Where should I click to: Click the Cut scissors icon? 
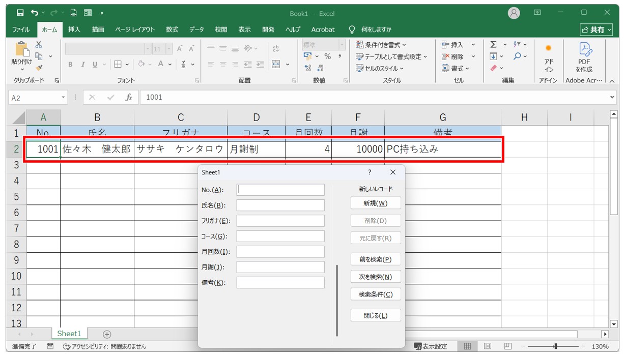pyautogui.click(x=39, y=45)
